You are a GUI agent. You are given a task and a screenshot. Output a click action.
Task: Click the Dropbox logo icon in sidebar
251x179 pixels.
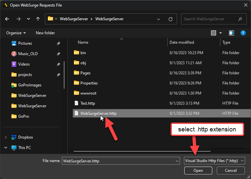pyautogui.click(x=14, y=137)
